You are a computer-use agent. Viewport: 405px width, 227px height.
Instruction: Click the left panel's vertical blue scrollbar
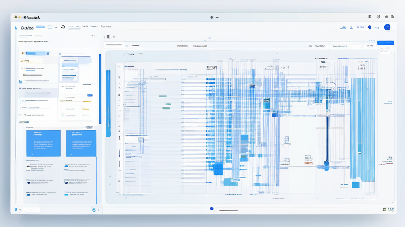tap(100, 89)
